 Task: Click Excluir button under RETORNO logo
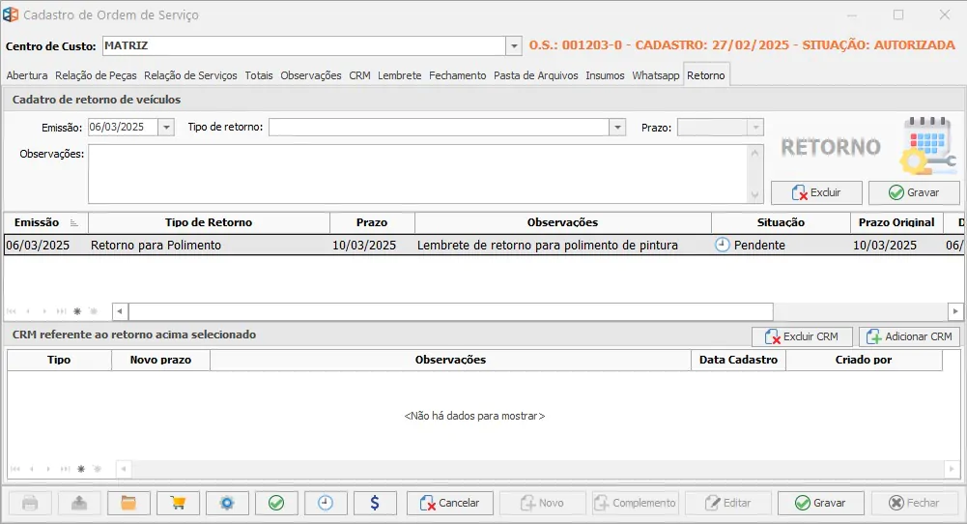[816, 192]
